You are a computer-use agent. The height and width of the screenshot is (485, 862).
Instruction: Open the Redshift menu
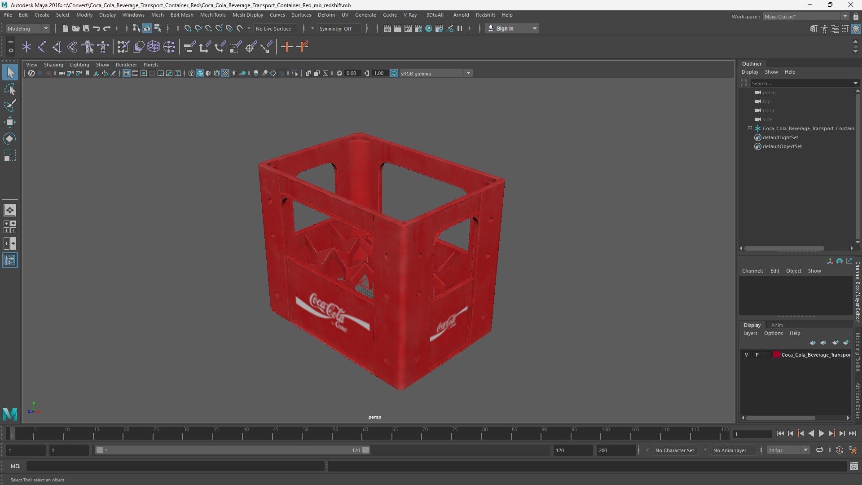pos(485,15)
